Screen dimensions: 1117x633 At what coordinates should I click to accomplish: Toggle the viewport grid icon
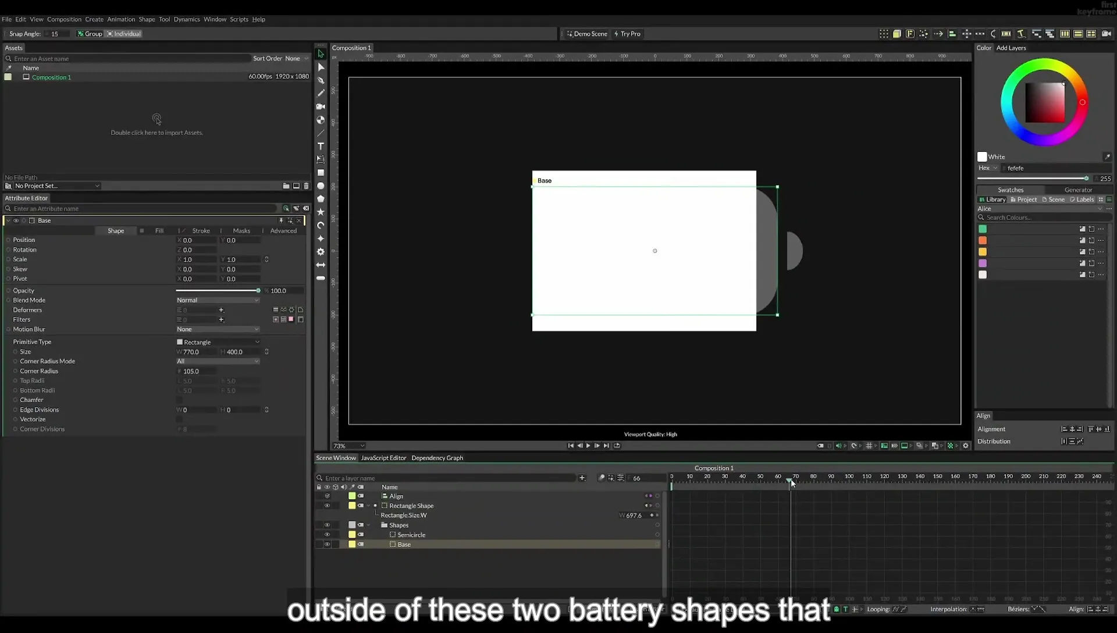(869, 446)
